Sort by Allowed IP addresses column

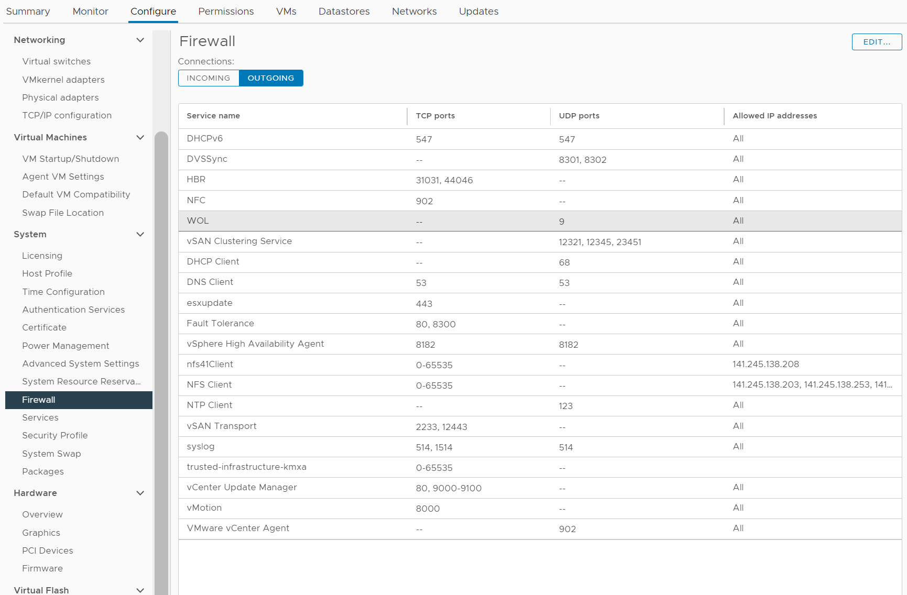pyautogui.click(x=774, y=116)
